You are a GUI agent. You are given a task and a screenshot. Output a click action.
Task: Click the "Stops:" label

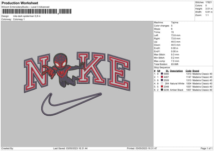[x=157, y=29]
